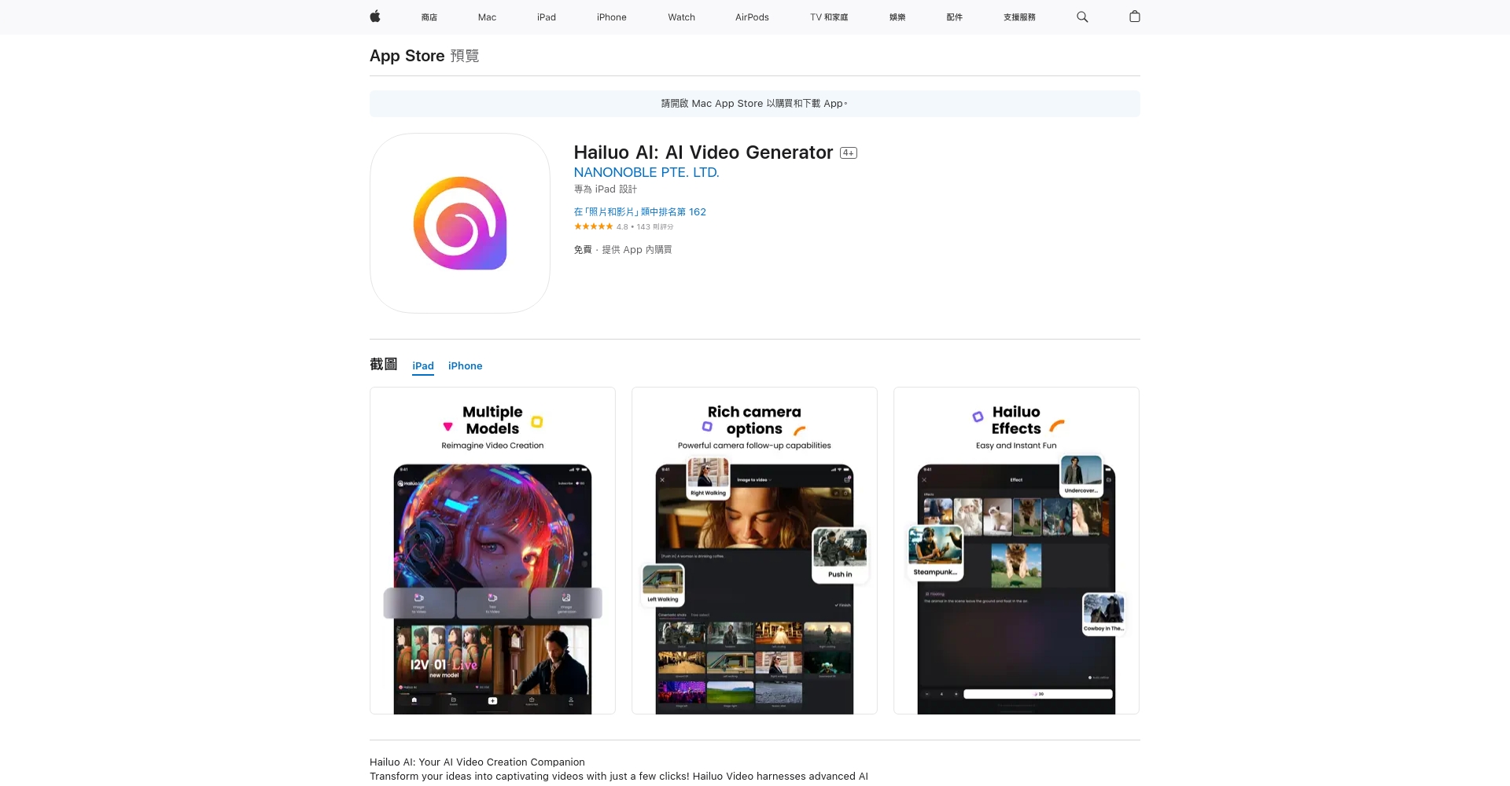Click the '專為 iPad 設計' text

click(606, 189)
